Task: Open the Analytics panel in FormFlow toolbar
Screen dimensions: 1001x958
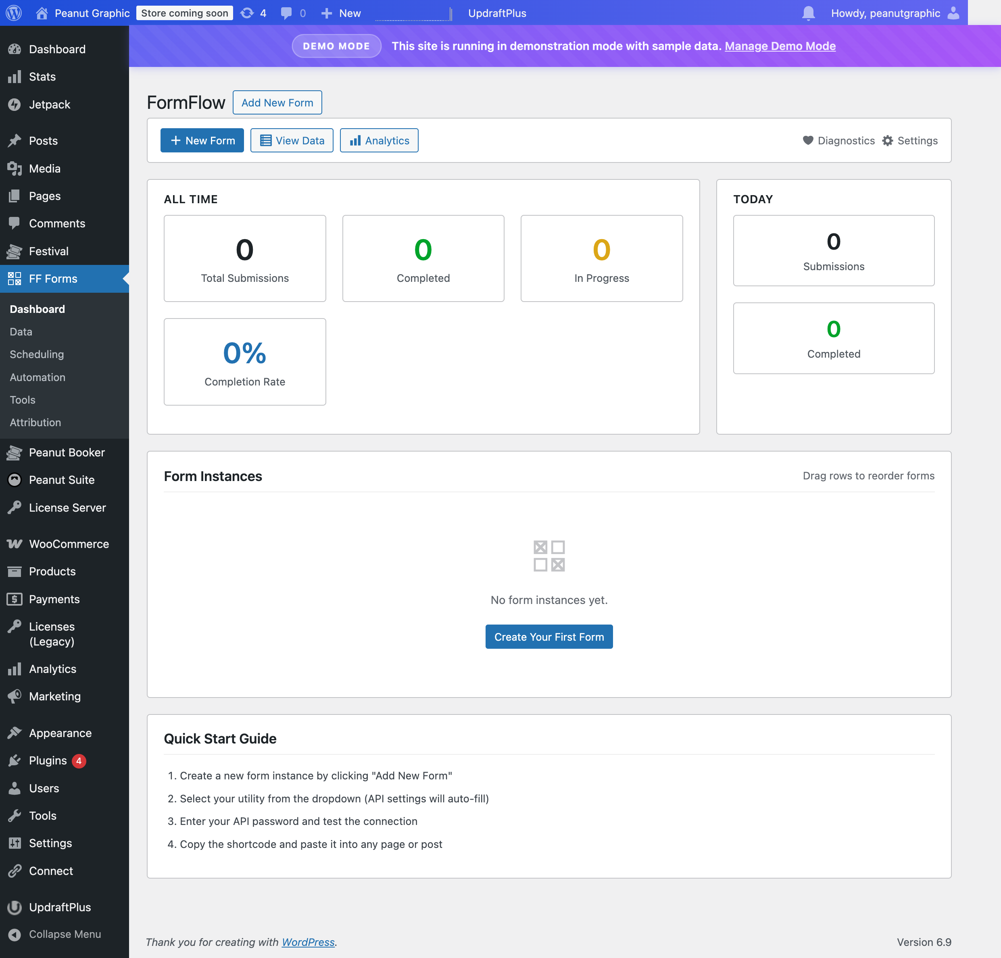Action: [x=379, y=140]
